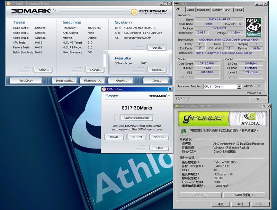Click the CPU-Z title bar app icon
This screenshot has width=277, height=210.
pos(176,4)
